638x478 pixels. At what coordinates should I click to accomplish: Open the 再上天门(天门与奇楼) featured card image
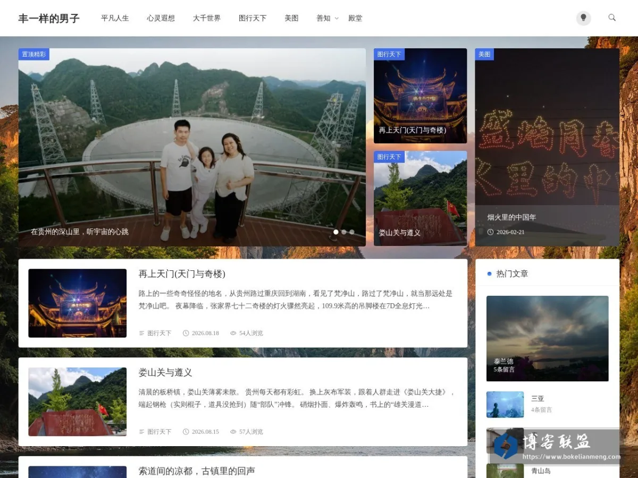click(420, 96)
